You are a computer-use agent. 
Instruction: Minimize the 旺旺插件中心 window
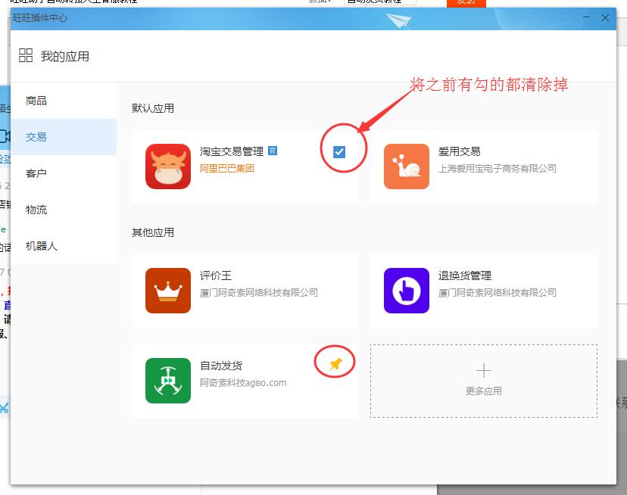[x=586, y=17]
